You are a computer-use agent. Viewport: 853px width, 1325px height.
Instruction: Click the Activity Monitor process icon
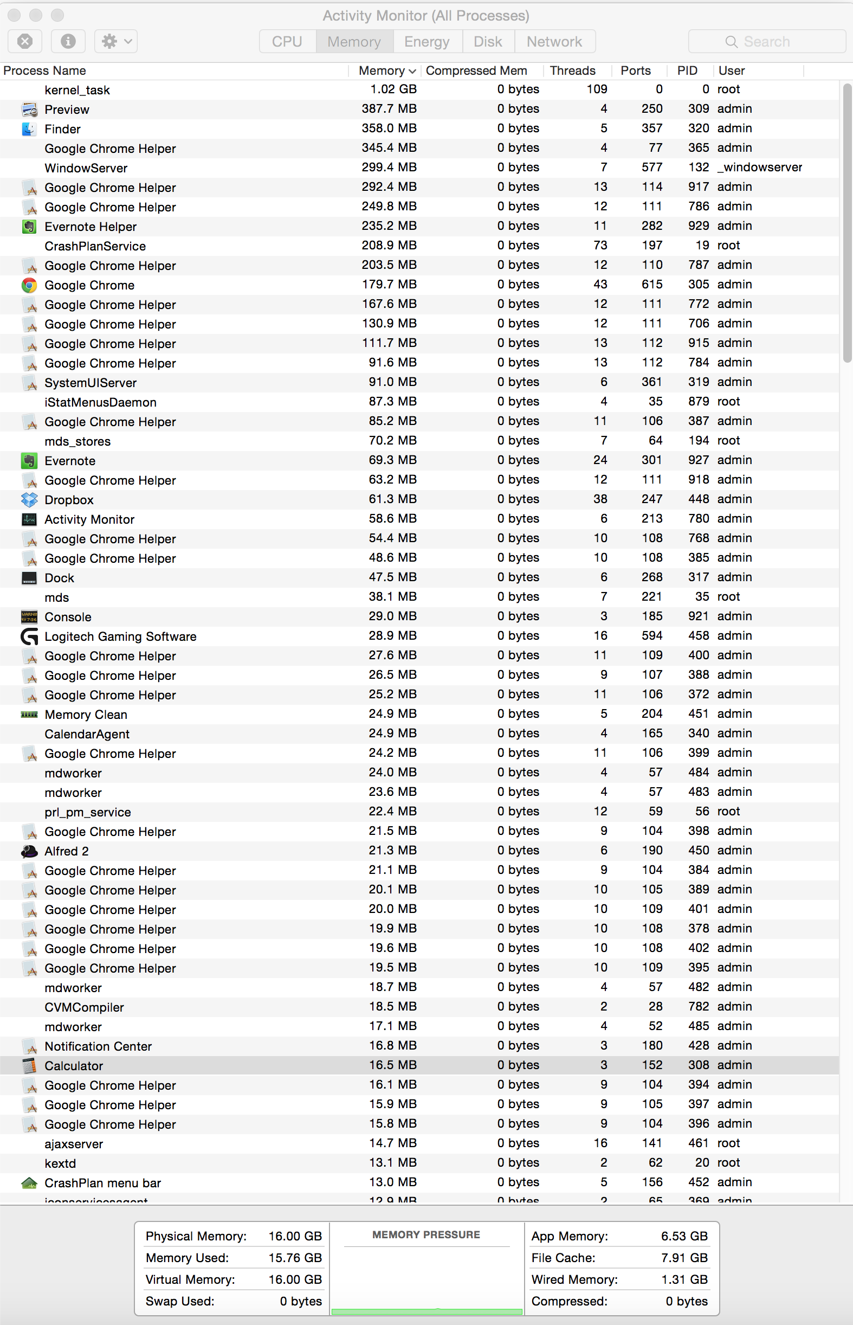point(29,519)
